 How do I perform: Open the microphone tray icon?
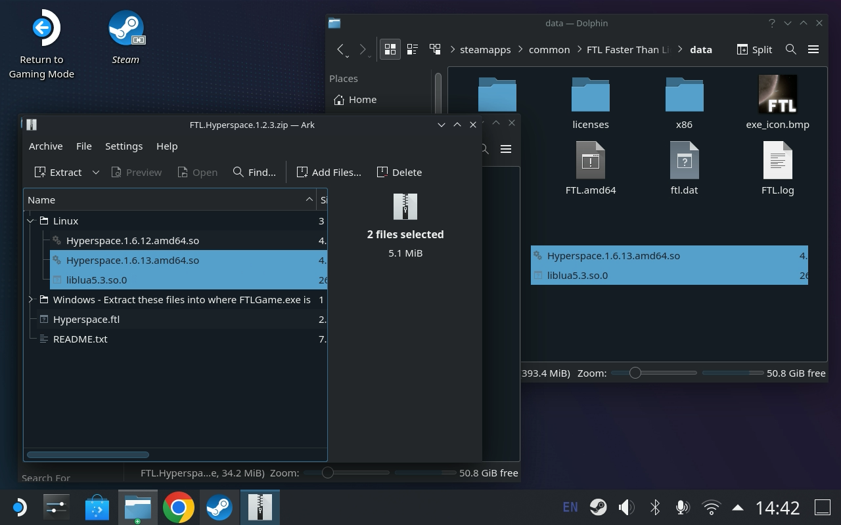click(x=683, y=507)
